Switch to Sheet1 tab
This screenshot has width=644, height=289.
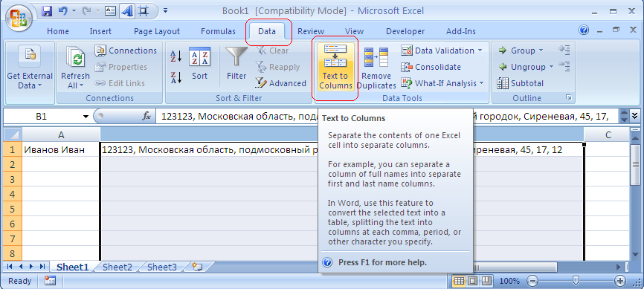click(x=72, y=267)
